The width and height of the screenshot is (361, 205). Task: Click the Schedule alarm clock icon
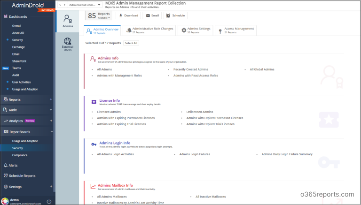(168, 15)
